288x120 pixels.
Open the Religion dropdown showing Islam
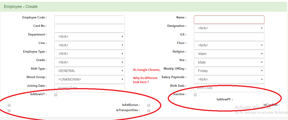(229, 54)
